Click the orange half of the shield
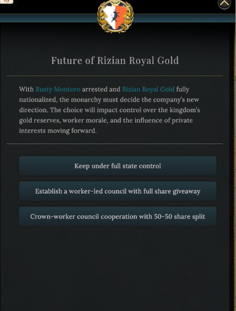Viewport: 236px width, 311px height. (x=122, y=17)
